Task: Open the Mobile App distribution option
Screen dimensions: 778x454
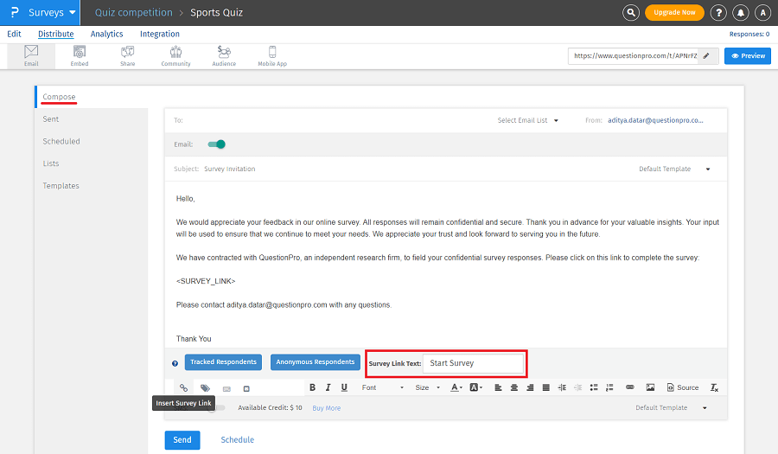Action: (x=272, y=55)
